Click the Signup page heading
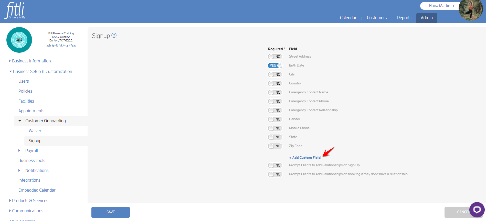486x221 pixels. (x=101, y=36)
